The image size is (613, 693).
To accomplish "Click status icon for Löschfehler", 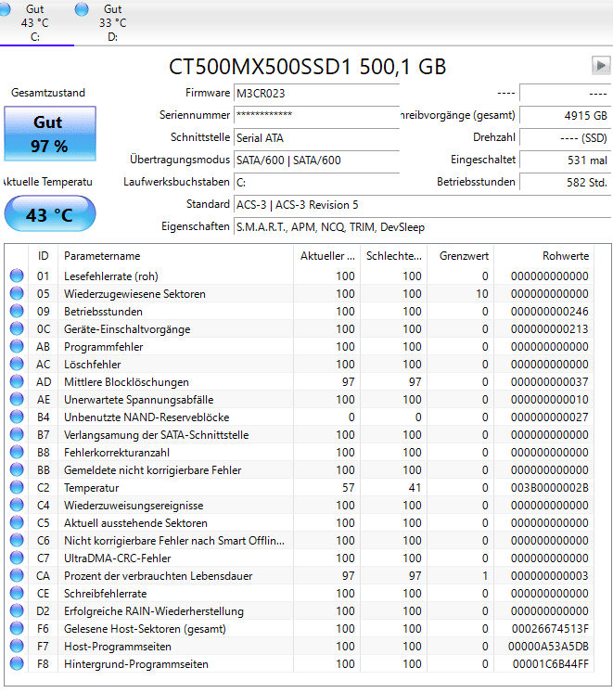I will (17, 365).
